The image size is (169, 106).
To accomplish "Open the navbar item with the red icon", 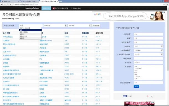I will point(60,8).
